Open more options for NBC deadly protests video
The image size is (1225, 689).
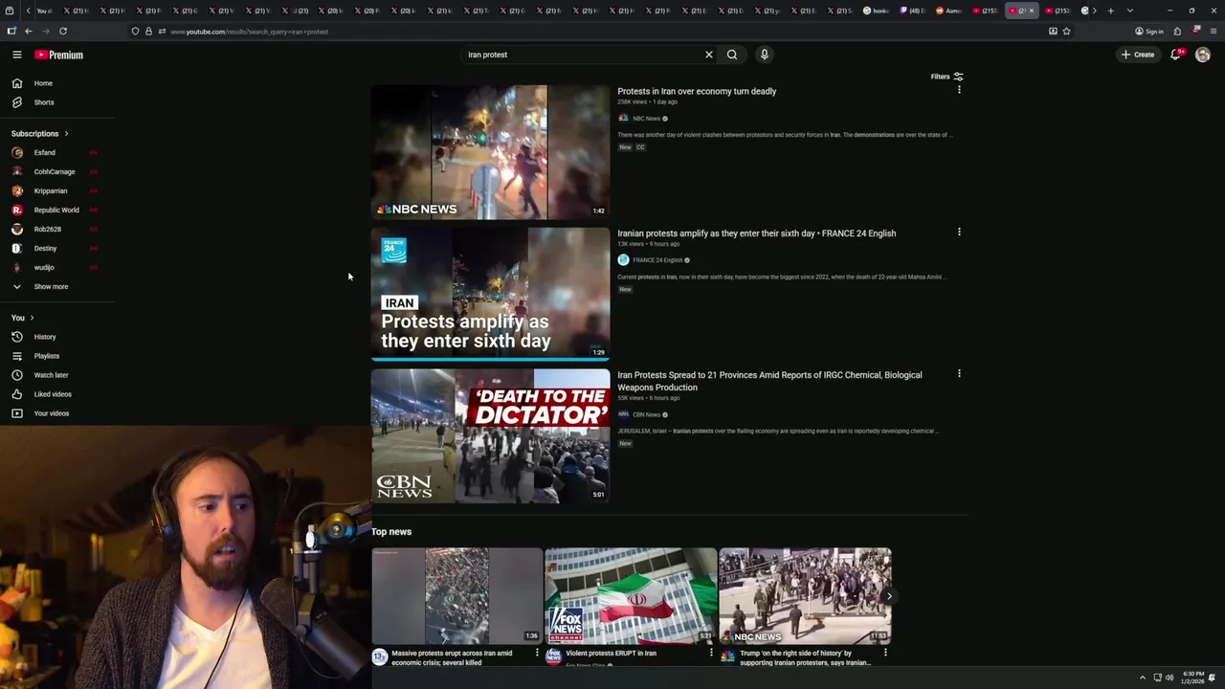(959, 90)
